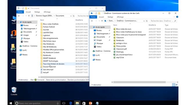Viewport: 186px width, 105px height.
Task: Click the horizontal scrollbar in OneDrive window
Action: point(139,82)
